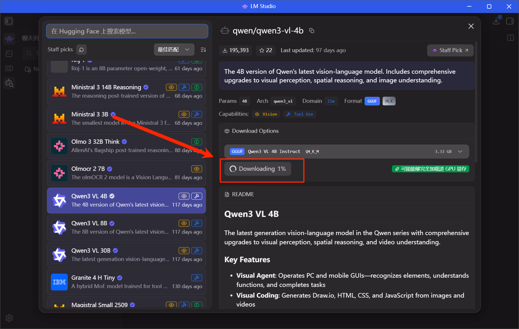Viewport: 519px width, 329px height.
Task: Copy the qwen/qwen3-vl-4b model name
Action: click(x=312, y=31)
